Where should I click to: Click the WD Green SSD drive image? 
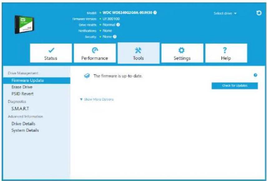[x=24, y=25]
